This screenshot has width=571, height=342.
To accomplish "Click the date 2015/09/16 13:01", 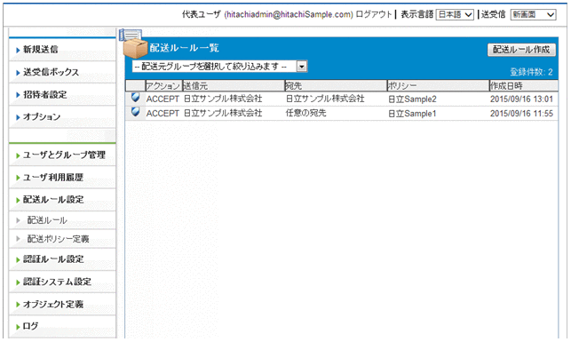I will [521, 99].
